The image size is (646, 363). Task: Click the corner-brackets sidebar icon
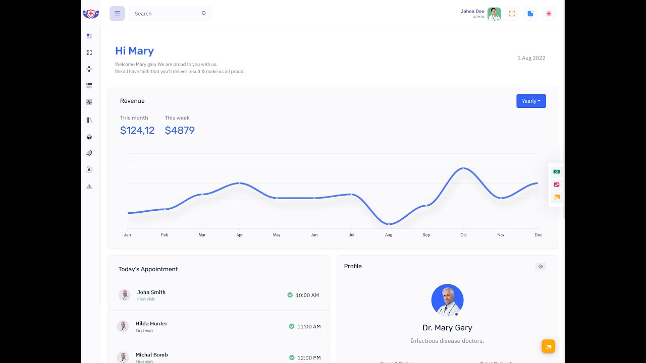click(89, 52)
